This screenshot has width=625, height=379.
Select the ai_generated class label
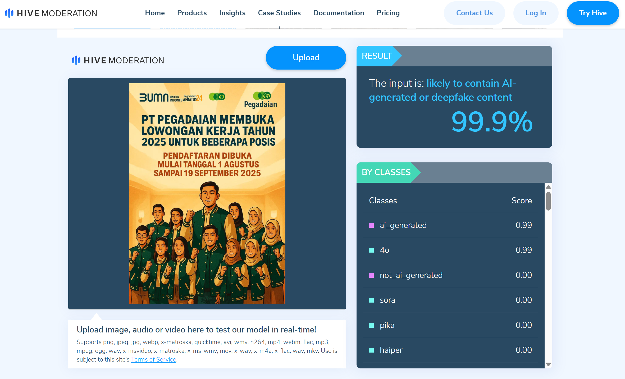403,225
